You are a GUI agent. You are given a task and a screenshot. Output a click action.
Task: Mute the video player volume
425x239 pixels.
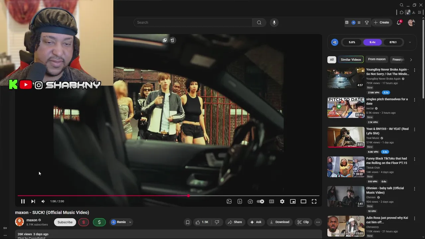43,201
